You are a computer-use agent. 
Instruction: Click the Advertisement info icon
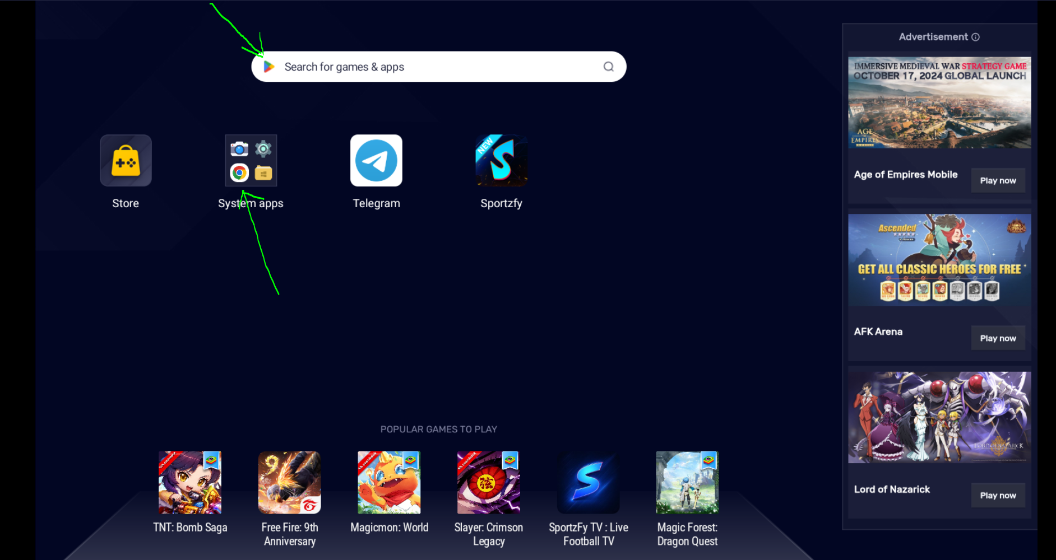point(975,37)
